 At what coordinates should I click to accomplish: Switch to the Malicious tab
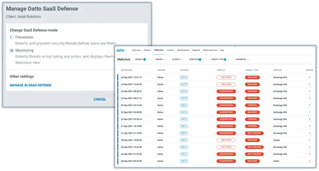(x=159, y=50)
